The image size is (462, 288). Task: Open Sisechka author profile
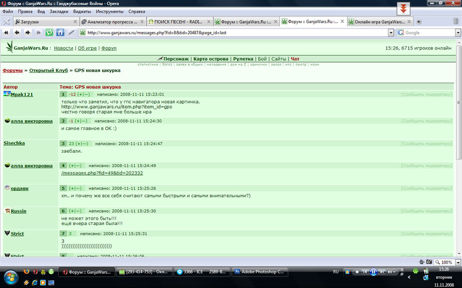[14, 143]
